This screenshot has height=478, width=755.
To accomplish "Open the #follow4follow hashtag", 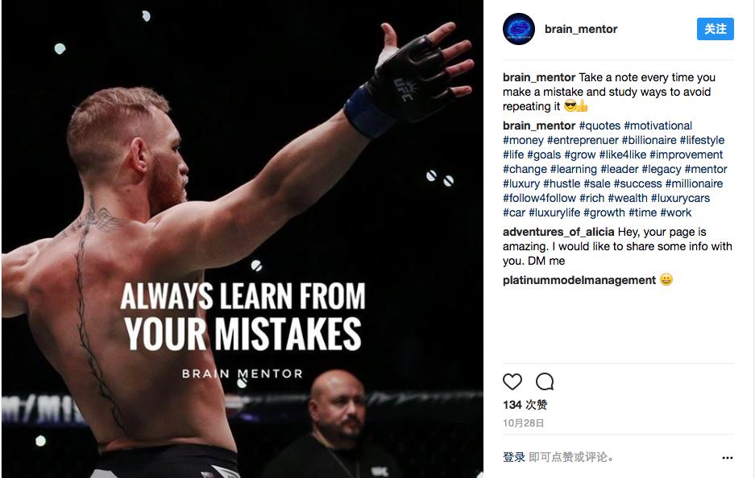I will point(539,198).
